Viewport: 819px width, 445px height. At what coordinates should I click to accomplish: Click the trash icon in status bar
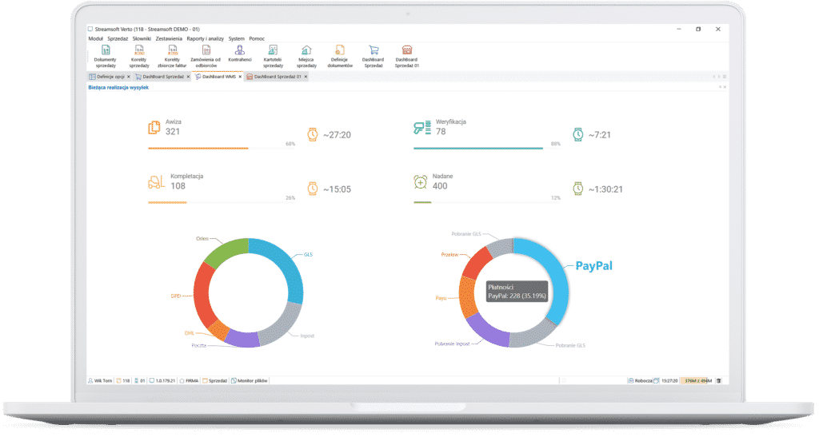coord(719,380)
